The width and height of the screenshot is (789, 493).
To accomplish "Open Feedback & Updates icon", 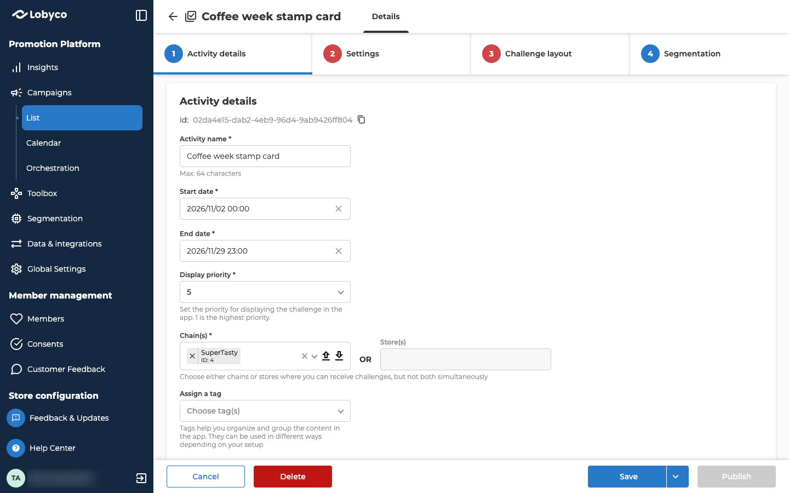I will [x=16, y=418].
